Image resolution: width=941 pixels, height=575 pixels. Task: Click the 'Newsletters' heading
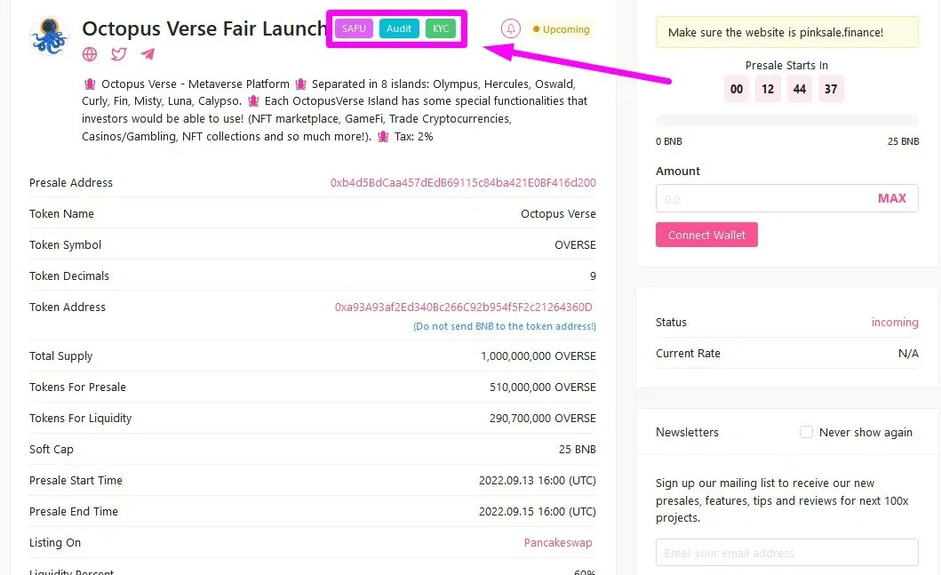[687, 432]
